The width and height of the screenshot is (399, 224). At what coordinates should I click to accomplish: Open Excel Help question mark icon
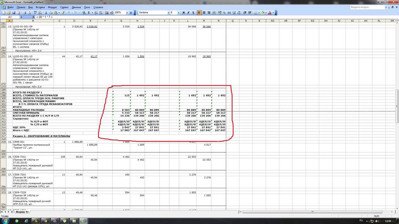(131, 12)
